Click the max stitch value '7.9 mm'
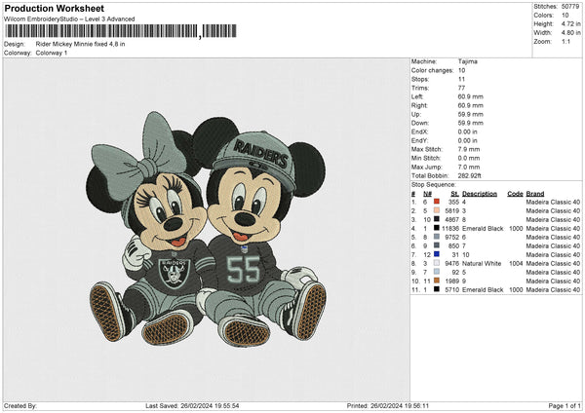 point(469,149)
